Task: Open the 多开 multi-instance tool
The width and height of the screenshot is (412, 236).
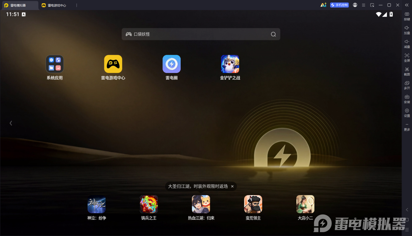Action: (407, 85)
